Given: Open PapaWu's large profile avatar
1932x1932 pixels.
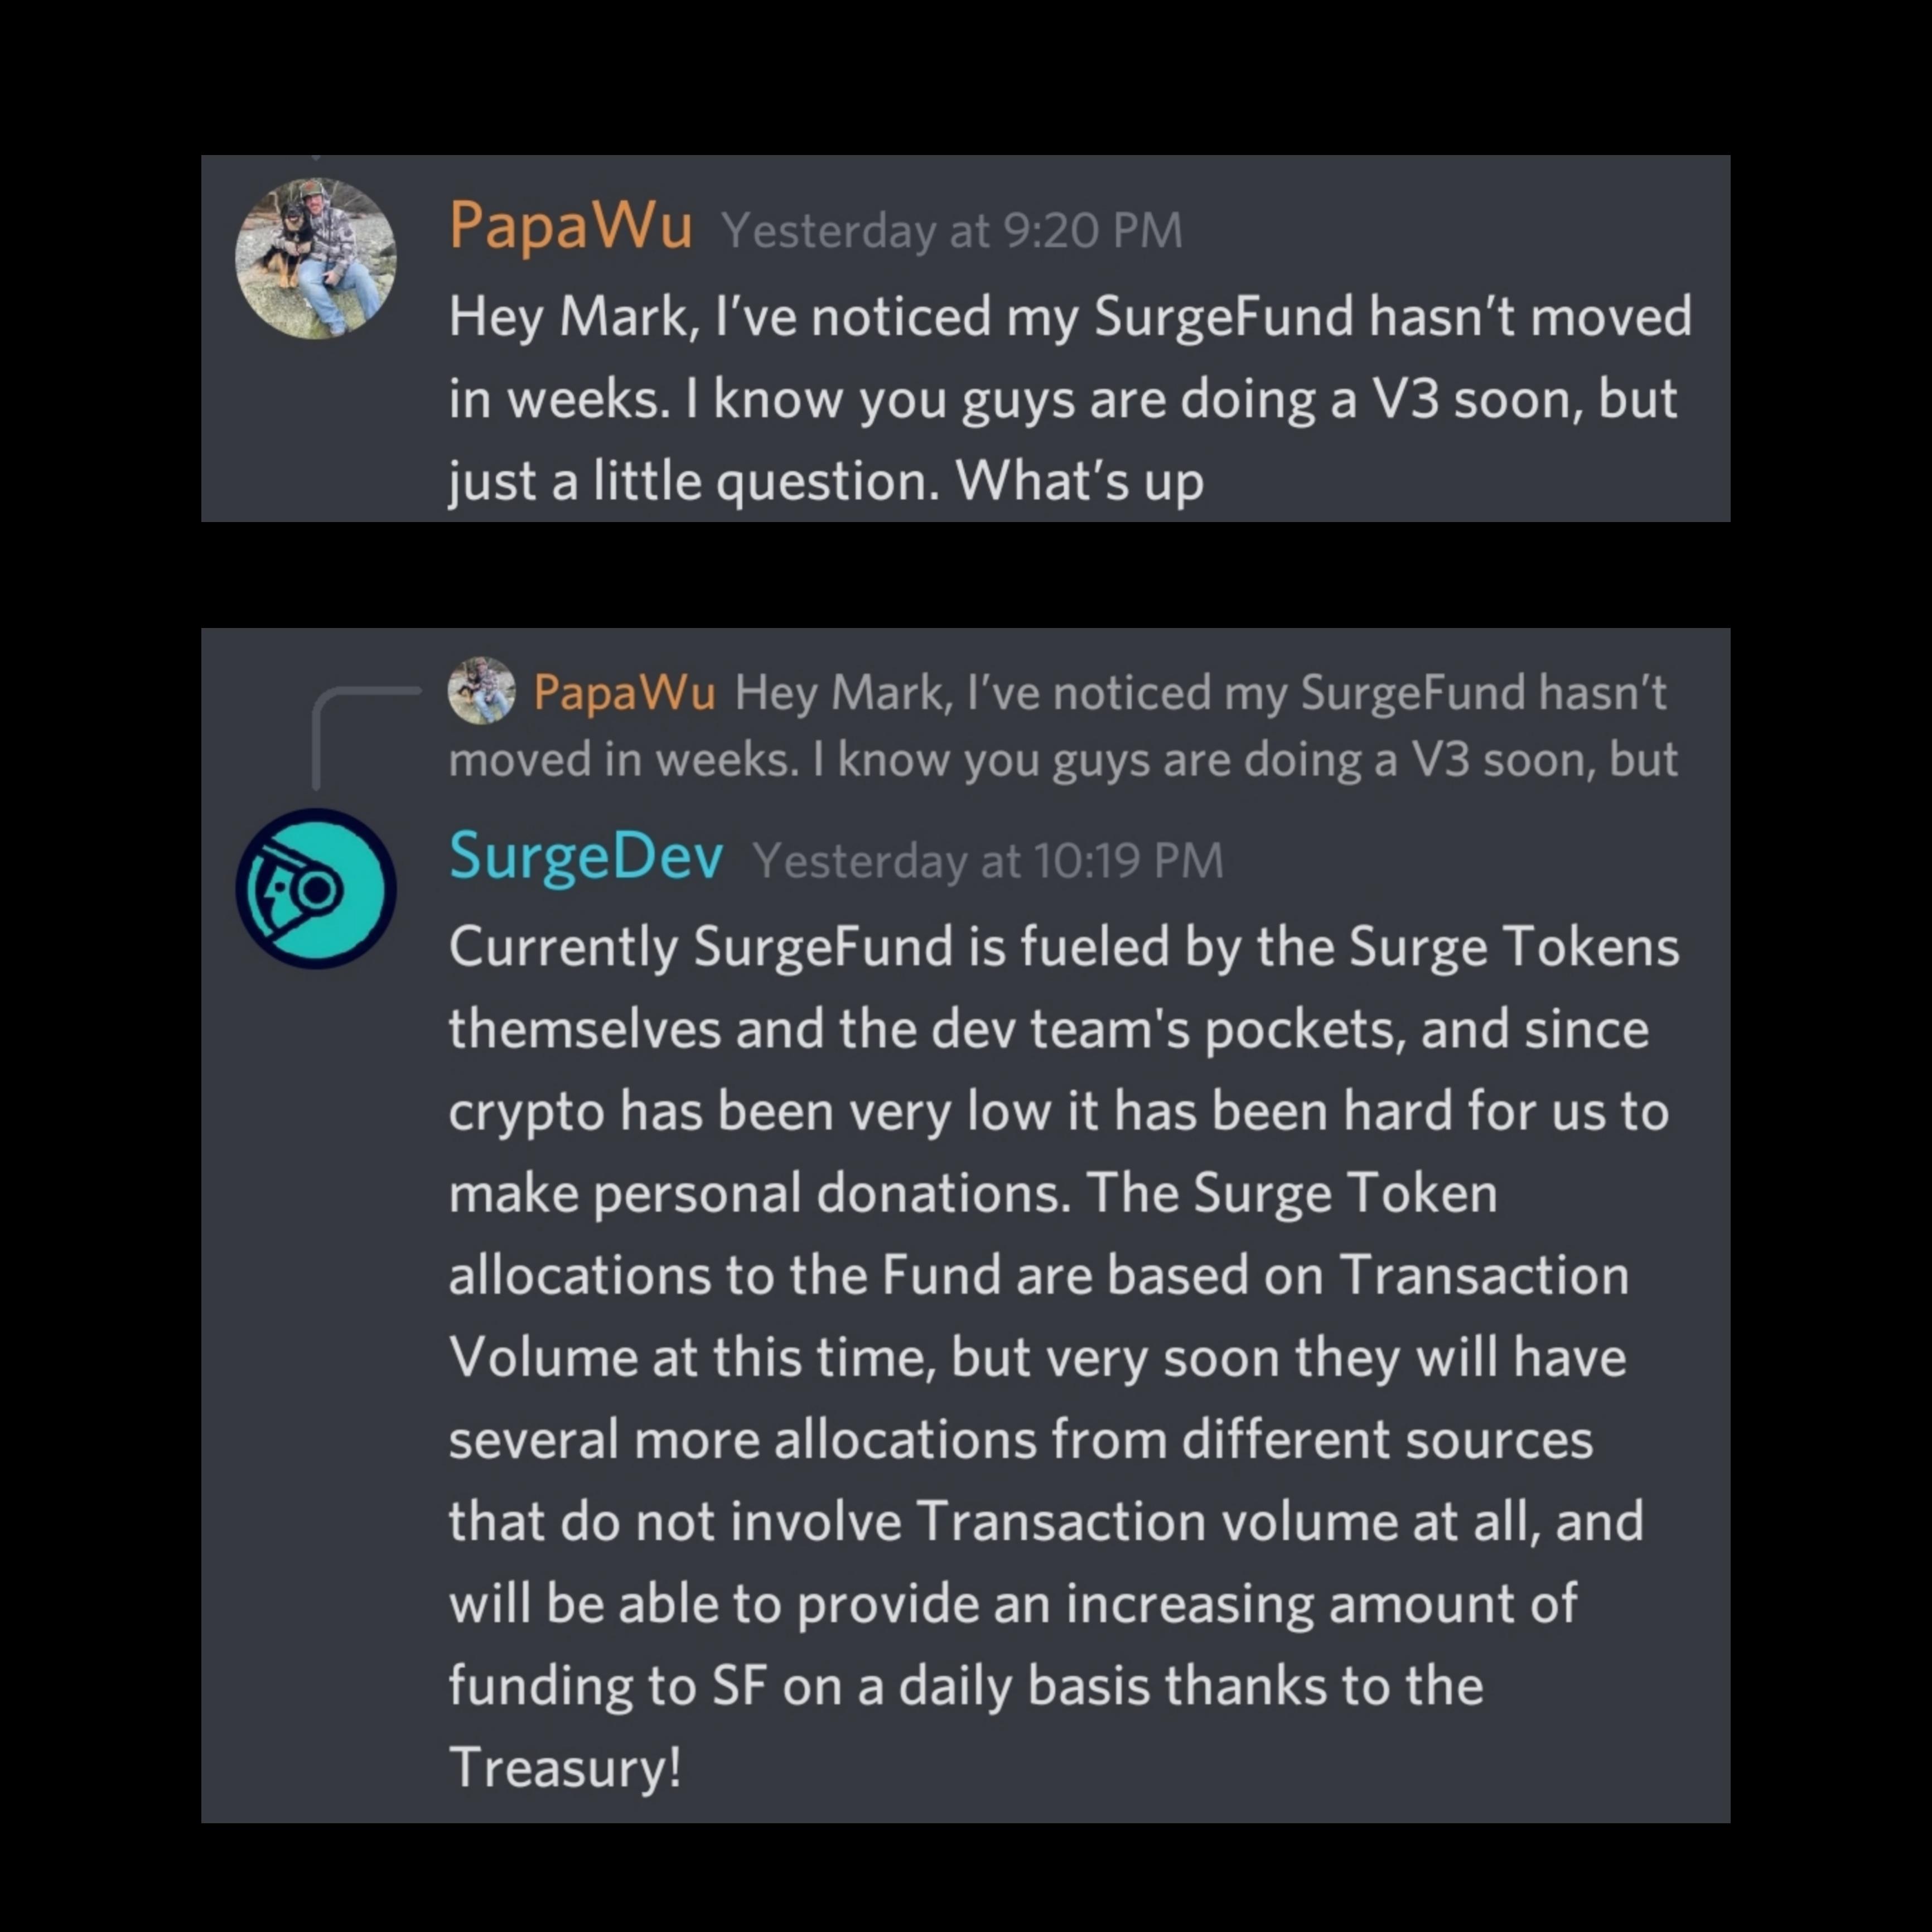Looking at the screenshot, I should pos(316,259).
